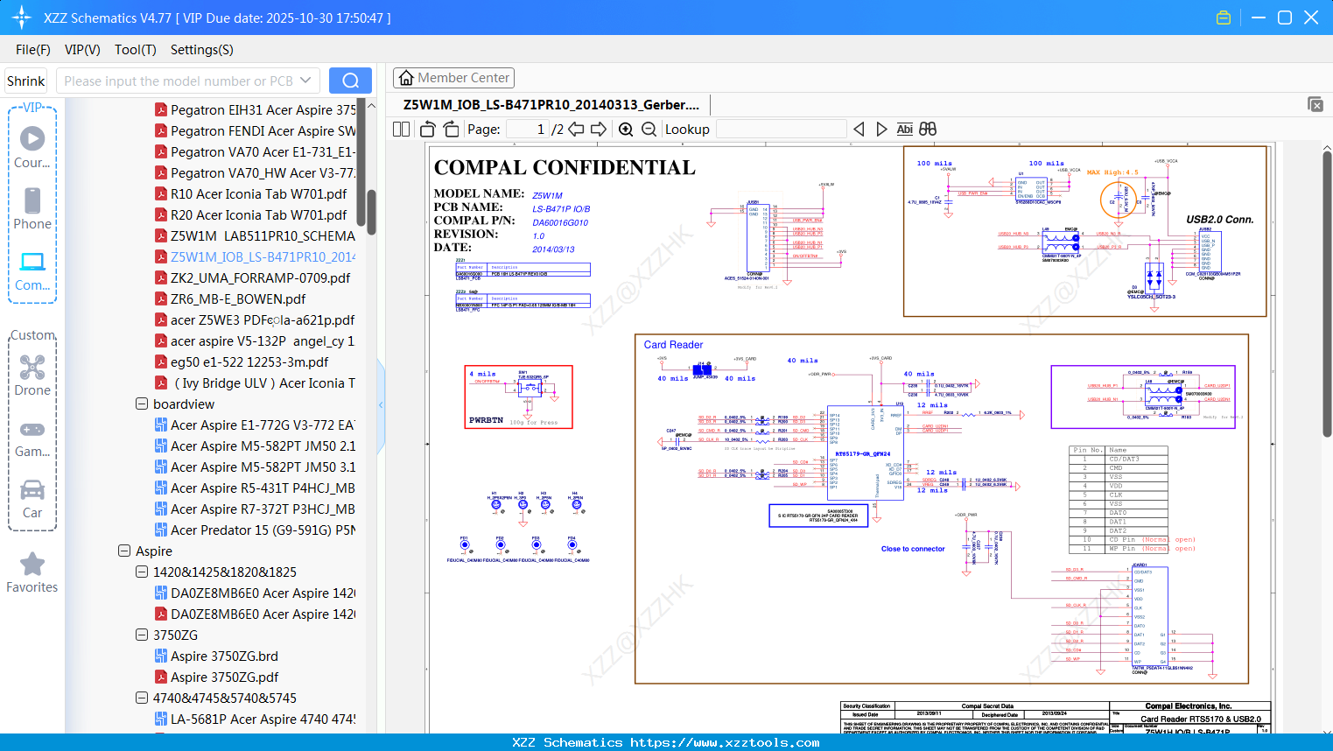Collapse the boardview folder
Image resolution: width=1333 pixels, height=751 pixels.
(x=142, y=404)
